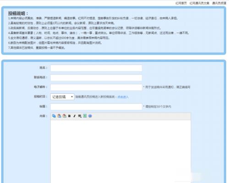Screen dimensions: 229x183
Task: Click the 点击进入 link next to the dropdown
Action: [123, 97]
